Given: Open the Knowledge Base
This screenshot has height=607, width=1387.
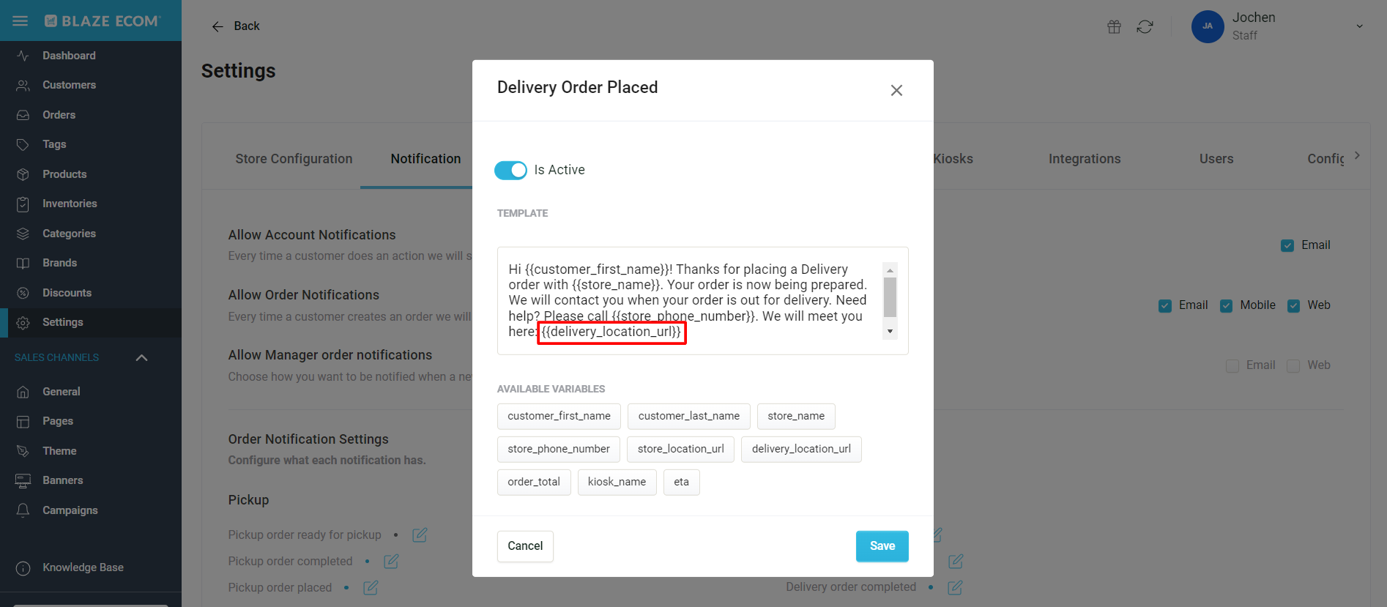Looking at the screenshot, I should click(x=82, y=567).
